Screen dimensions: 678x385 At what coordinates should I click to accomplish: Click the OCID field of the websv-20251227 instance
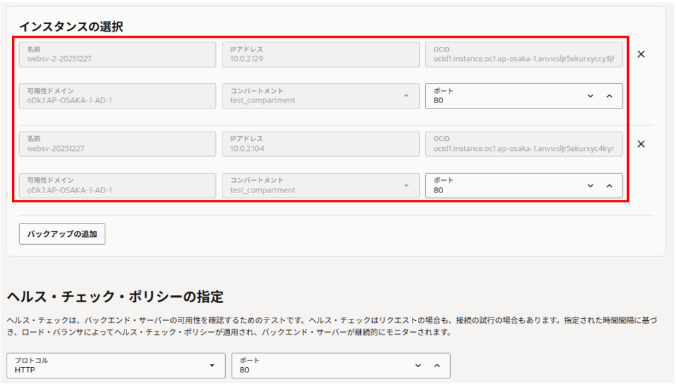[x=524, y=144]
